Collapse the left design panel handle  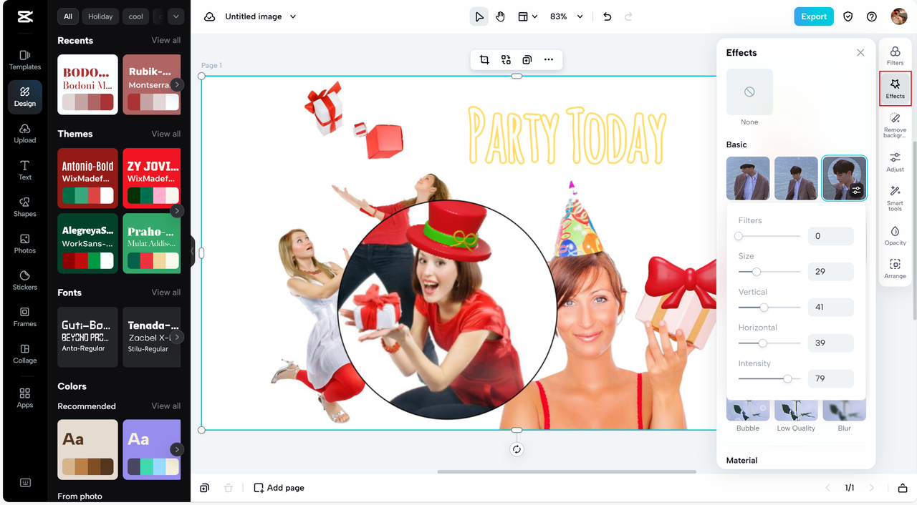coord(193,252)
